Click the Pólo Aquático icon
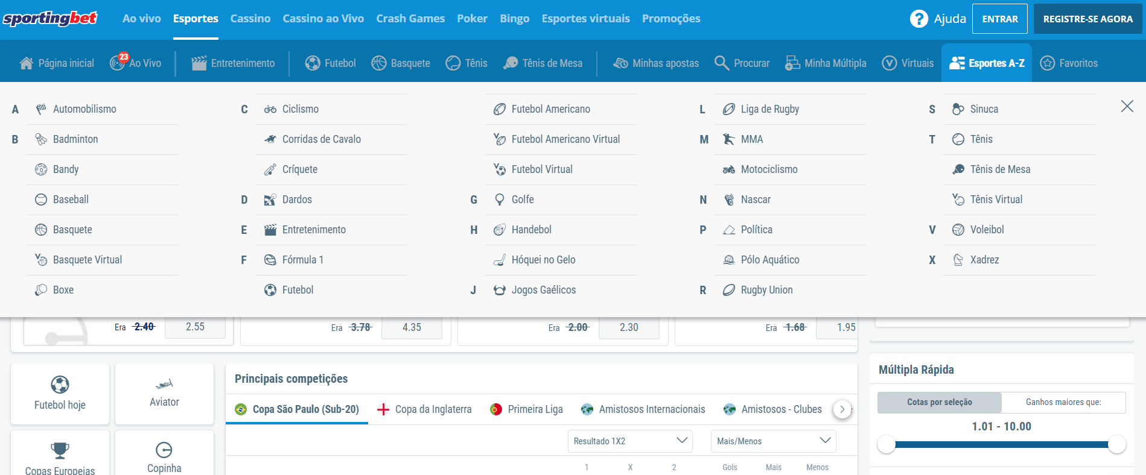This screenshot has height=475, width=1146. 729,260
